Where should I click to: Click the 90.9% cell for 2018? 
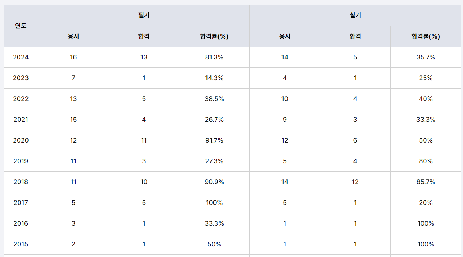coord(214,182)
